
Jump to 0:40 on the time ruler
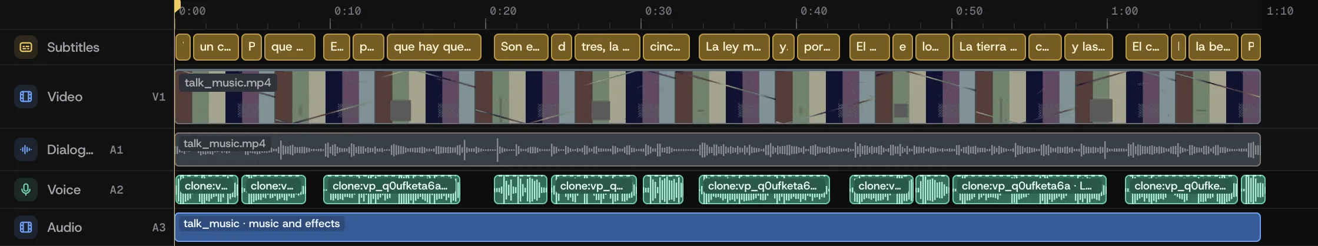pyautogui.click(x=814, y=11)
